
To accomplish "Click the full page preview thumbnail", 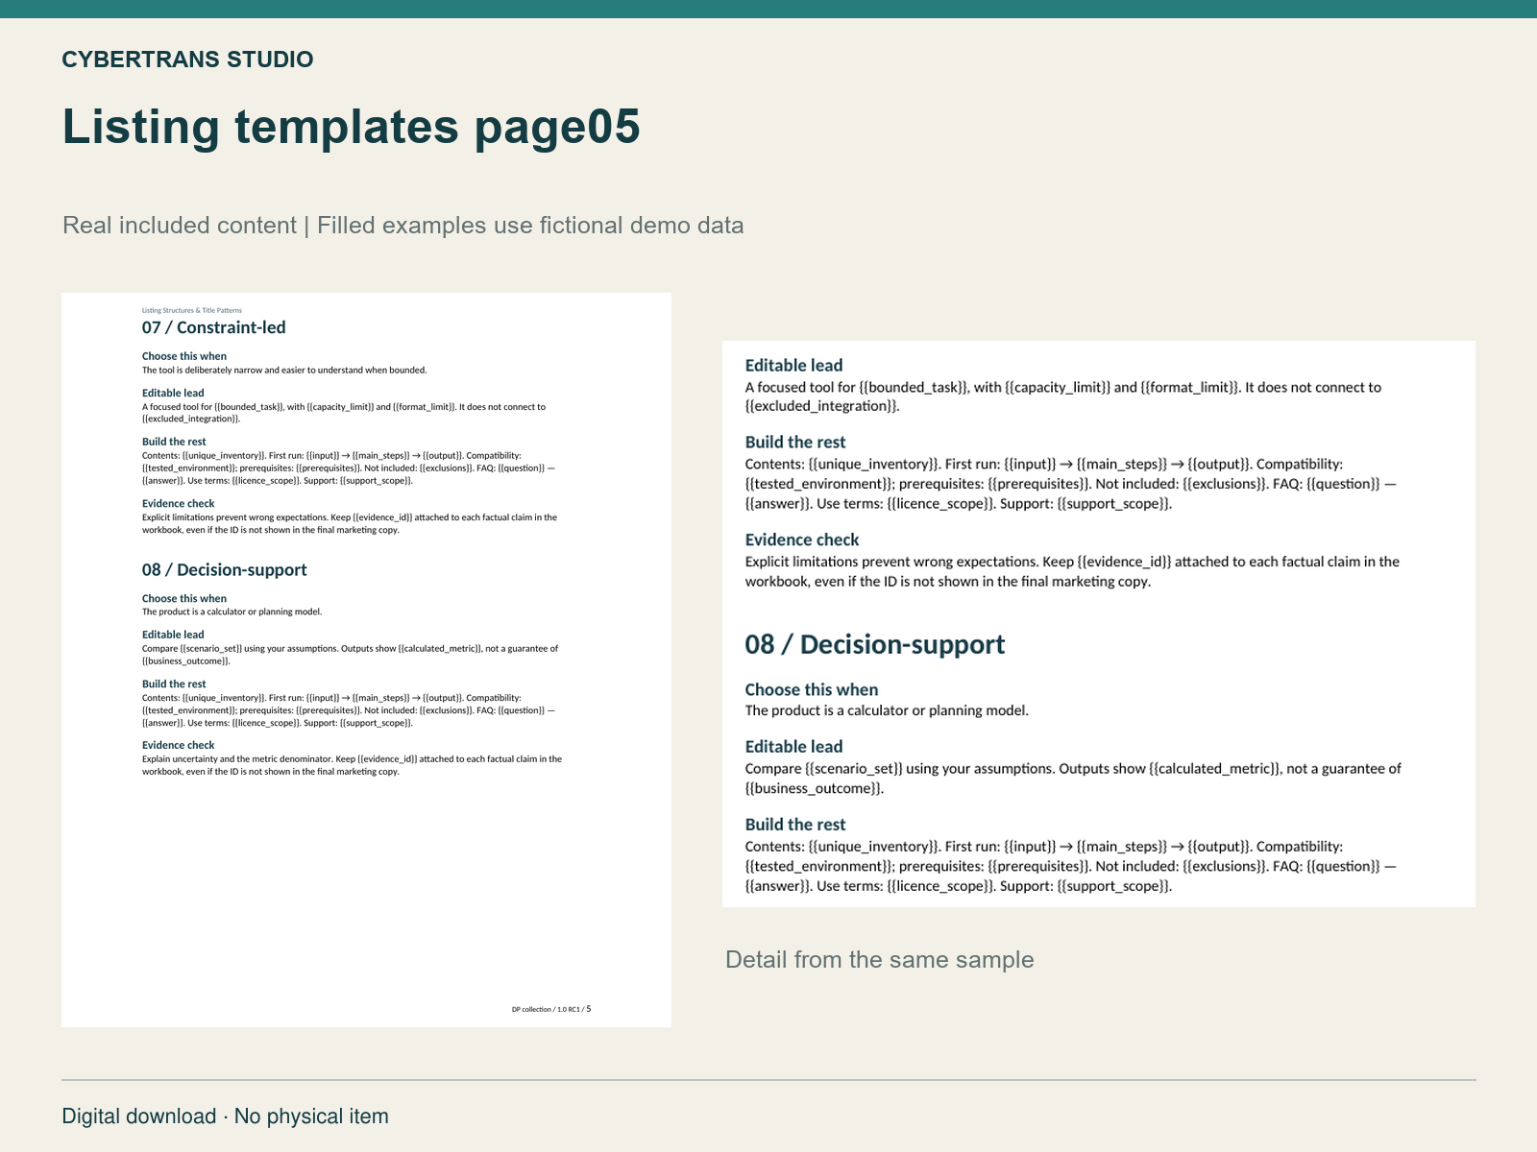I will tap(366, 660).
